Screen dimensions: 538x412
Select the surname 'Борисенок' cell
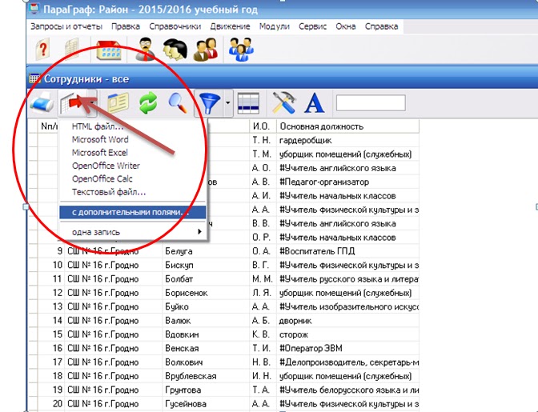[x=206, y=293]
